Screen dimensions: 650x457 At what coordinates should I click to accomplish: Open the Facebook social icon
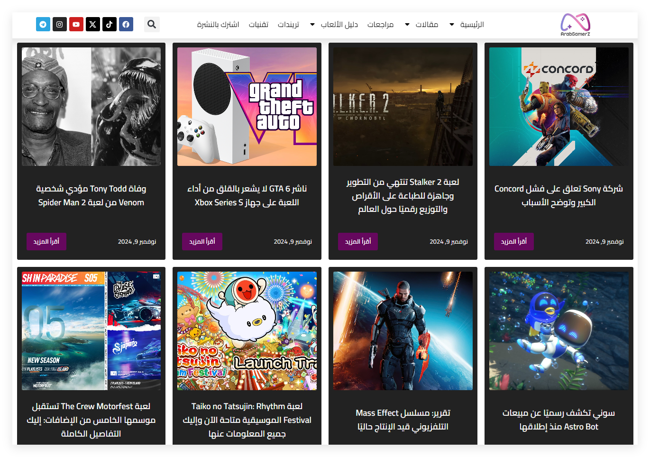click(126, 24)
